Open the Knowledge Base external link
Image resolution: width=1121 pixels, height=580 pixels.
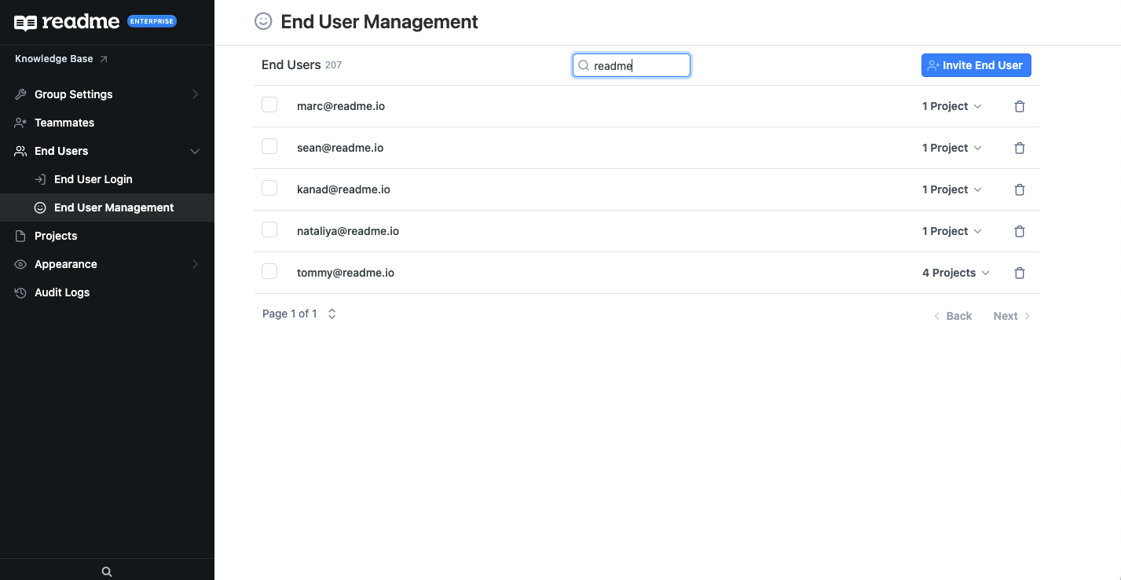pyautogui.click(x=61, y=59)
